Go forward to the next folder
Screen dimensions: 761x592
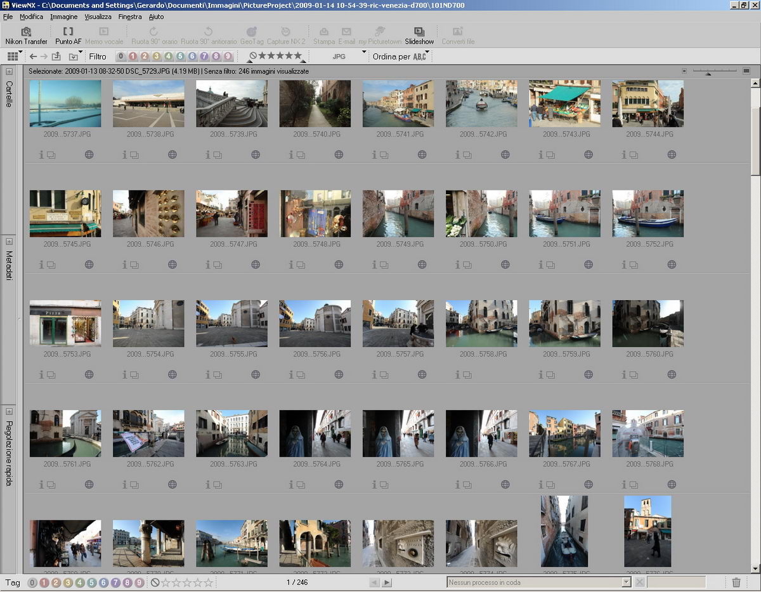44,56
